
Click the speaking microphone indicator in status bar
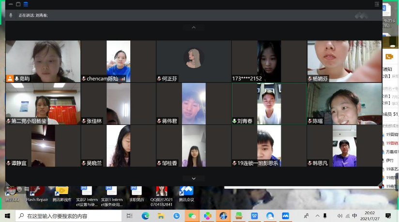(x=11, y=15)
